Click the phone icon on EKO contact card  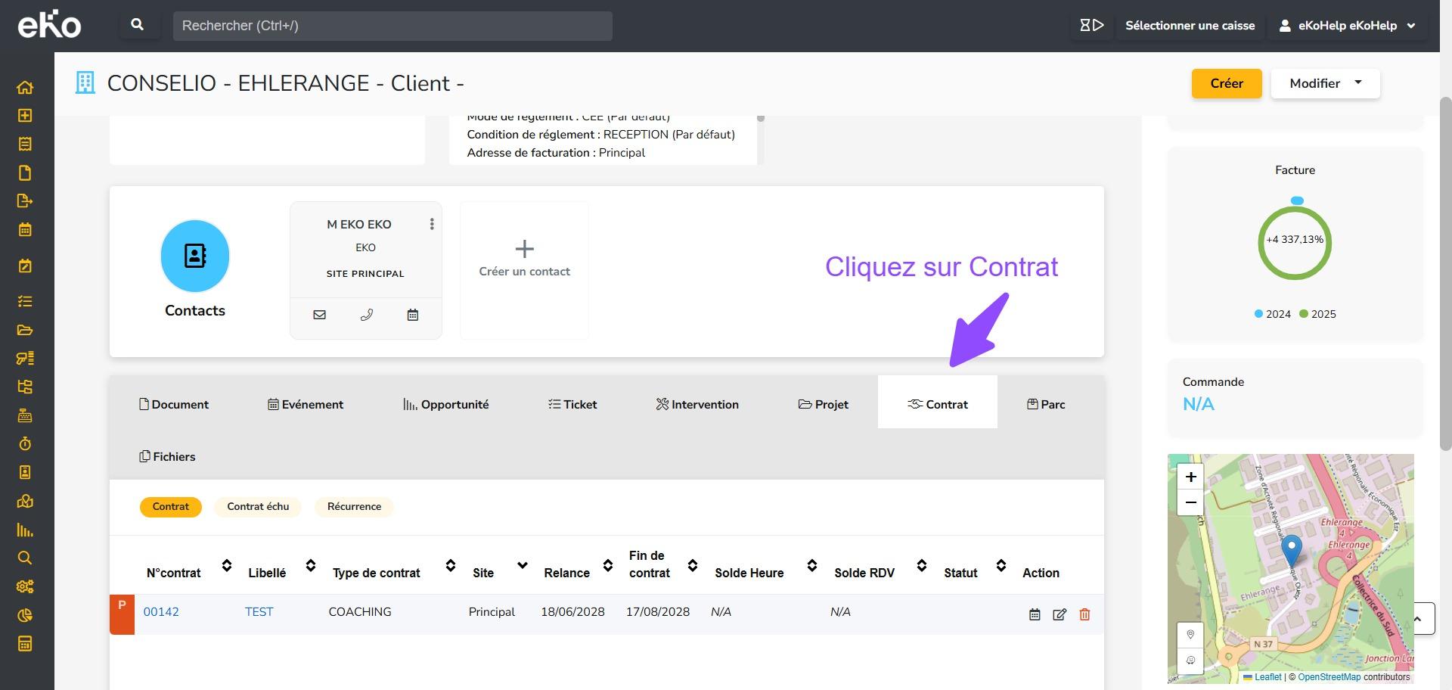click(366, 315)
